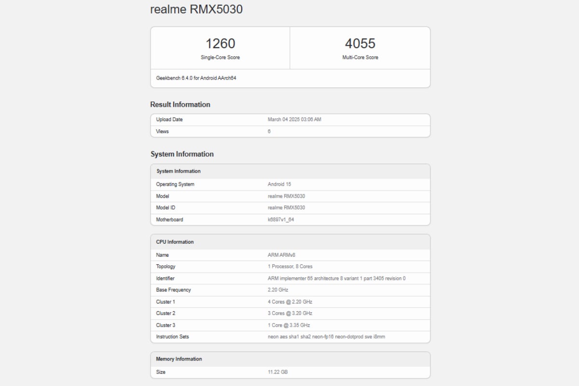Select '1 Core @ 3.35 GHz' value
The width and height of the screenshot is (579, 386).
click(289, 325)
